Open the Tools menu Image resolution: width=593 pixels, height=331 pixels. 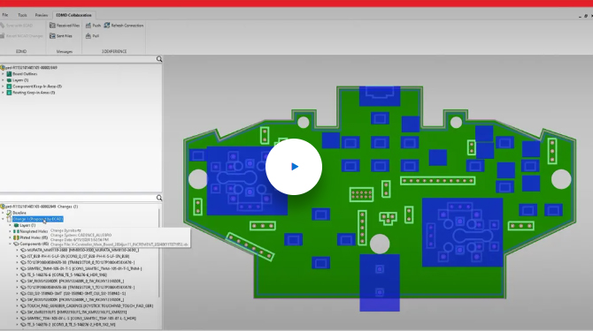(x=22, y=15)
